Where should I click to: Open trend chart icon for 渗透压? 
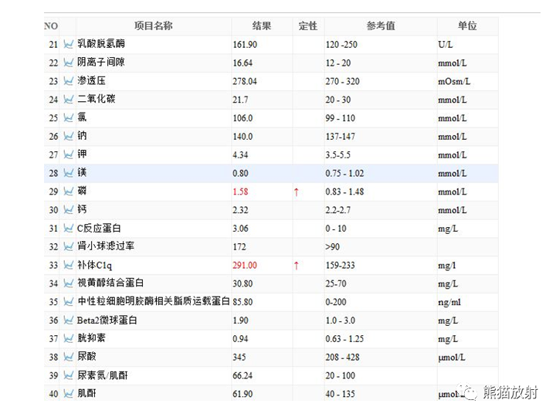click(x=68, y=81)
